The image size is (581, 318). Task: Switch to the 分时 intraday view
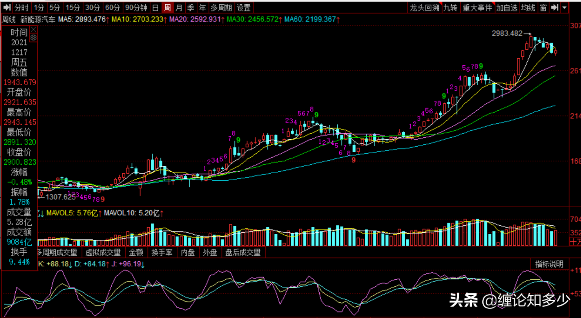click(x=21, y=7)
